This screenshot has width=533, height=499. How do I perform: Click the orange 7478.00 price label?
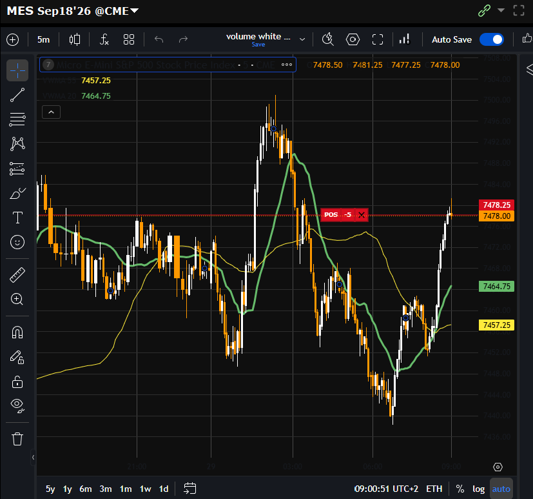point(496,216)
